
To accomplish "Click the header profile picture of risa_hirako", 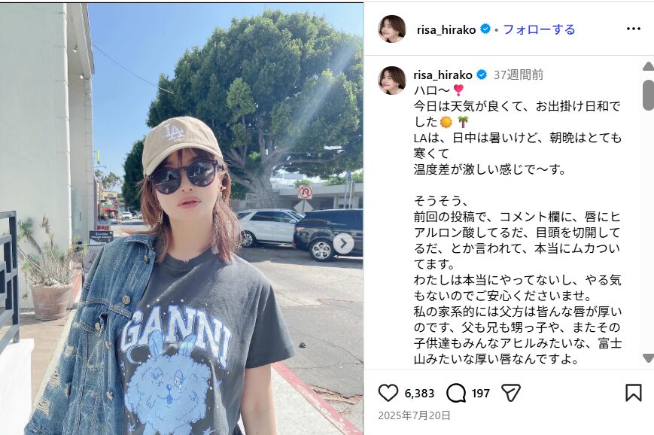I will click(x=391, y=29).
